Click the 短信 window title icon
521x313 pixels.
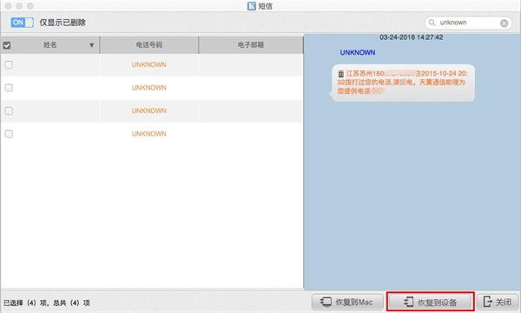pos(252,6)
